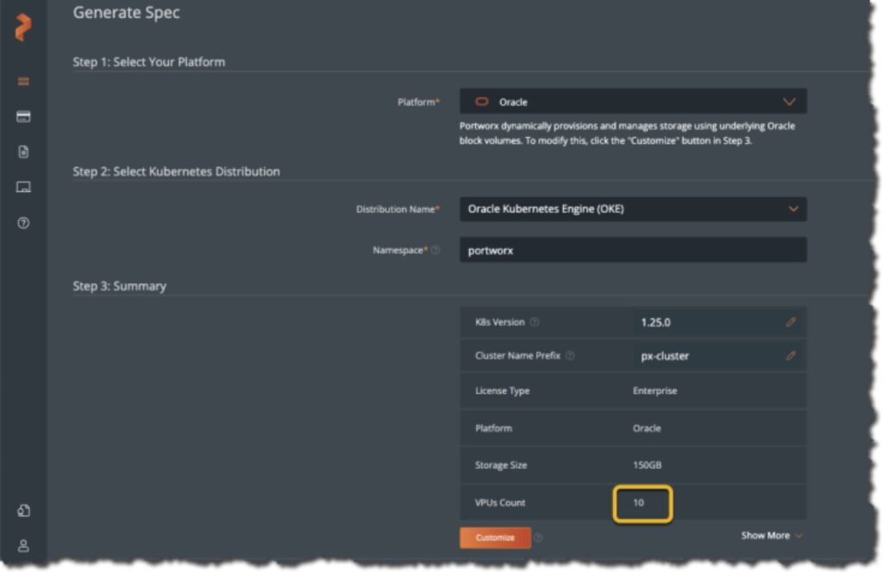Screen dimensions: 883x573
Task: Open the Platform dropdown showing Oracle
Action: 634,101
